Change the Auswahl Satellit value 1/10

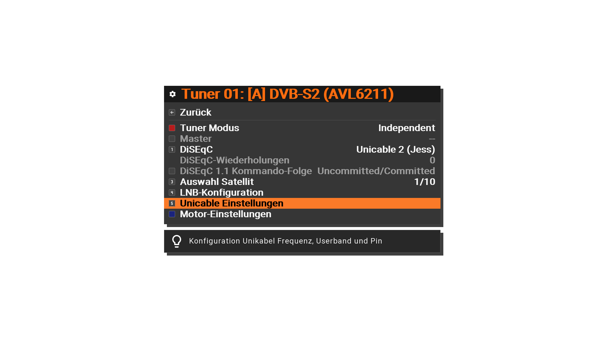(x=425, y=182)
